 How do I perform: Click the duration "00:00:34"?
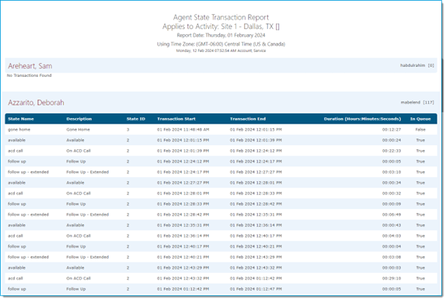tap(392, 183)
